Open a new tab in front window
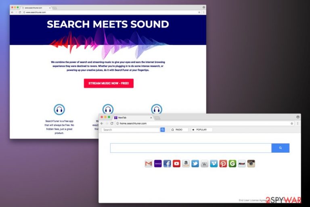This screenshot has width=310, height=207. click(x=157, y=118)
